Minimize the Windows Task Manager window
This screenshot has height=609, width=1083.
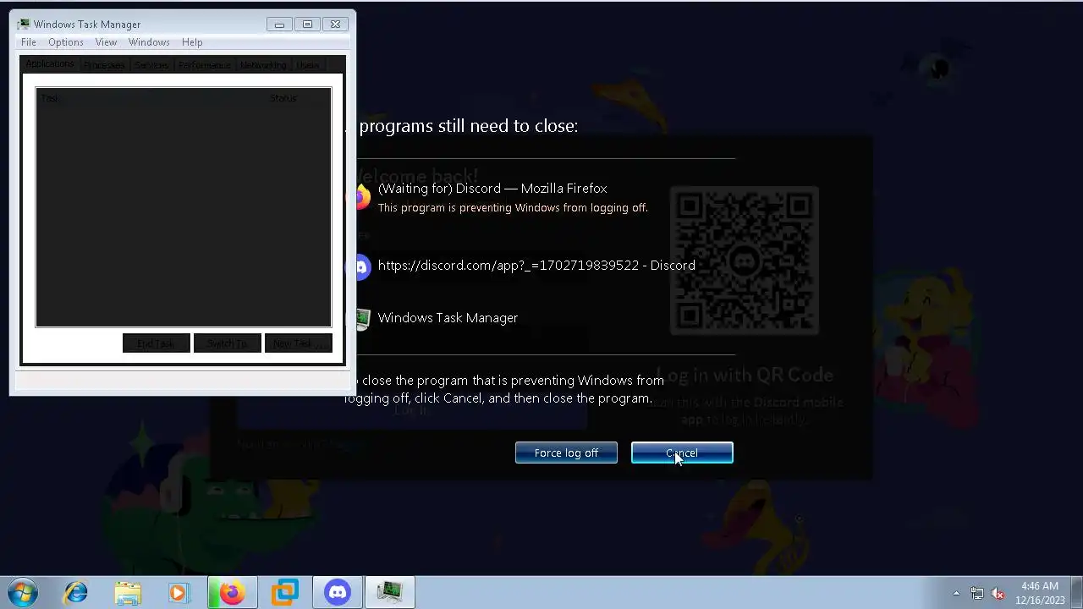tap(279, 24)
